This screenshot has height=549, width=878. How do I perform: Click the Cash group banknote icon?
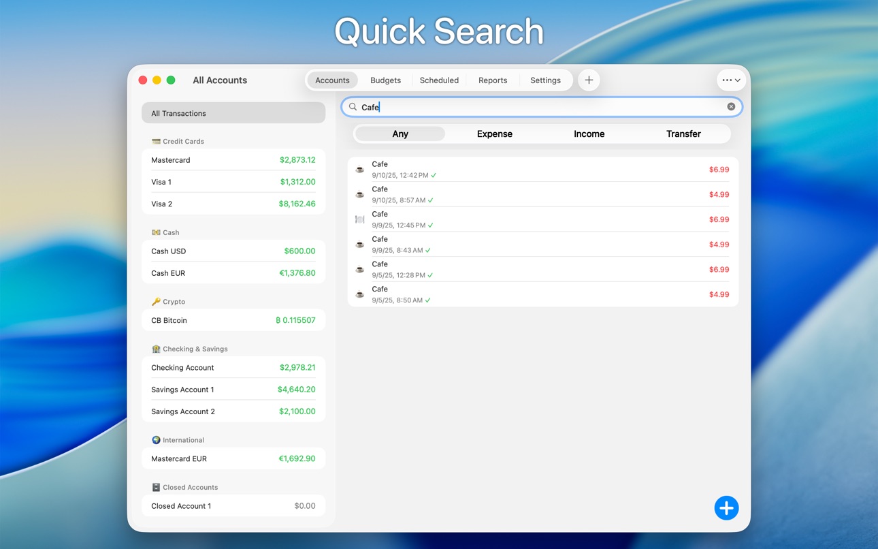[x=156, y=233]
